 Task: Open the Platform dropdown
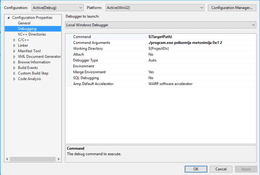coord(155,7)
